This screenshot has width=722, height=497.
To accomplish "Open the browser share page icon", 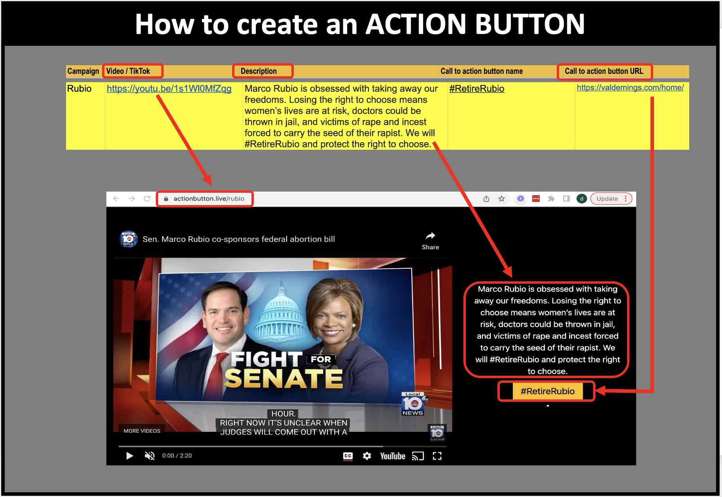I will 486,198.
